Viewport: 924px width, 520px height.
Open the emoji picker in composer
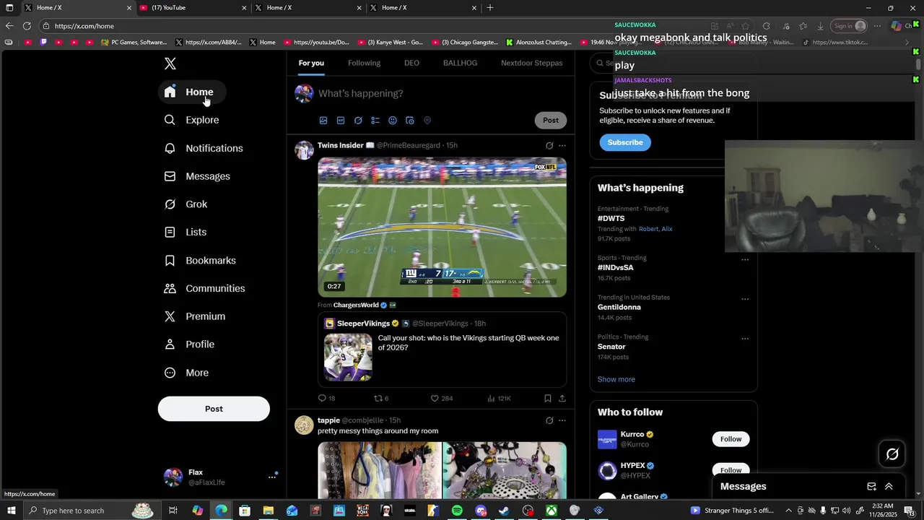pyautogui.click(x=393, y=121)
